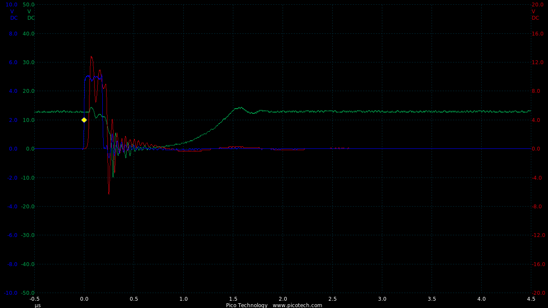Click the red 12.0 axis value

pos(537,62)
